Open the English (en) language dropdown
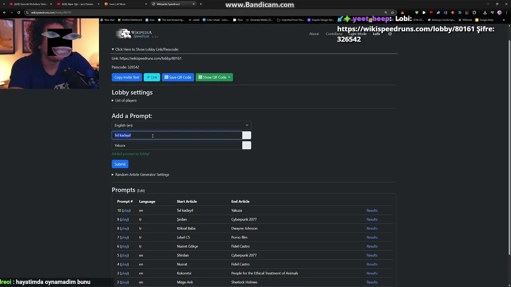Viewport: 511px width, 287px height. (x=181, y=125)
